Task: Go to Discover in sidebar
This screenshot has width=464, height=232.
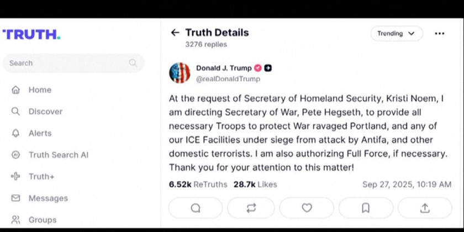Action: 45,111
